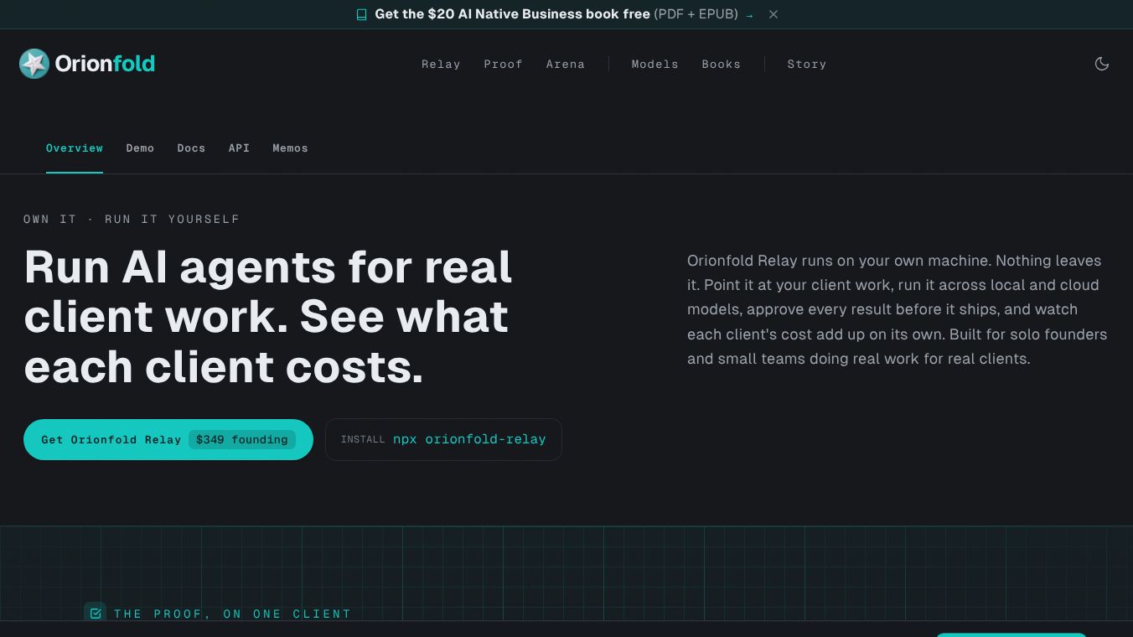Click the $349 founding price badge
Screen dimensions: 1133x637
click(242, 439)
